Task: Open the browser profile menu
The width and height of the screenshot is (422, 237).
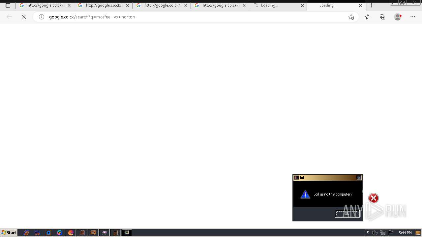Action: (398, 17)
